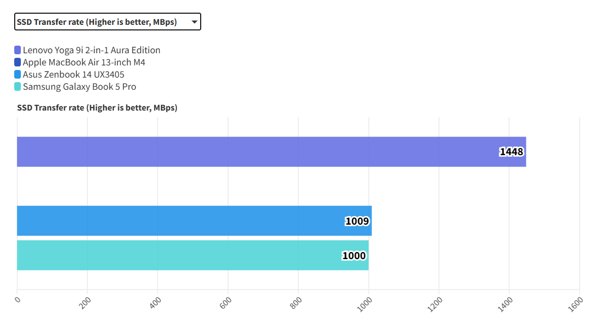
Task: Click the Asus Zenbook 14 legend color swatch
Action: point(18,75)
